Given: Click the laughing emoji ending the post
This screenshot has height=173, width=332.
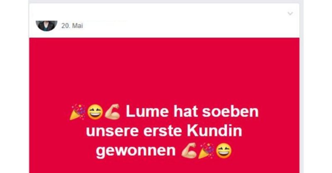Looking at the screenshot, I should [224, 150].
